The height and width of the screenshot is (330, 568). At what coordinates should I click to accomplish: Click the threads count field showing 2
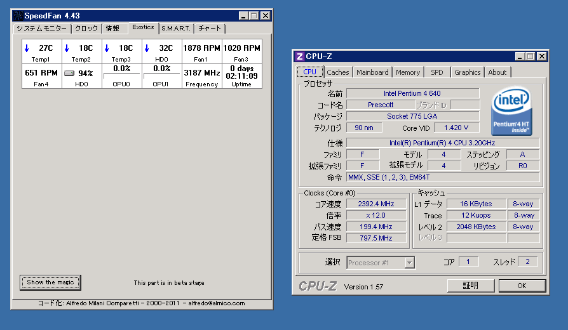click(528, 261)
